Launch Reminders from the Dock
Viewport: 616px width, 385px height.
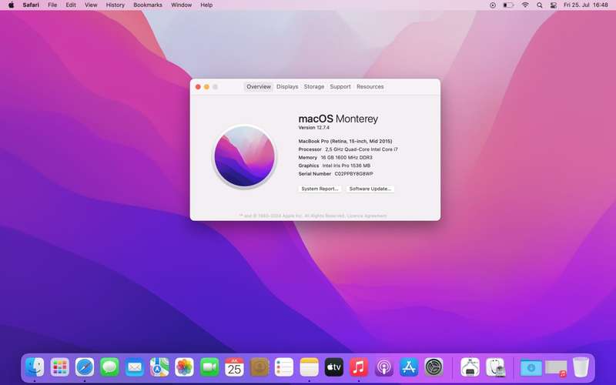(x=284, y=367)
